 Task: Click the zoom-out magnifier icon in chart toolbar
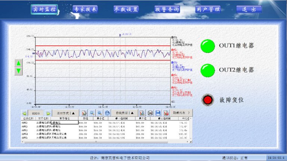[x=100, y=113]
